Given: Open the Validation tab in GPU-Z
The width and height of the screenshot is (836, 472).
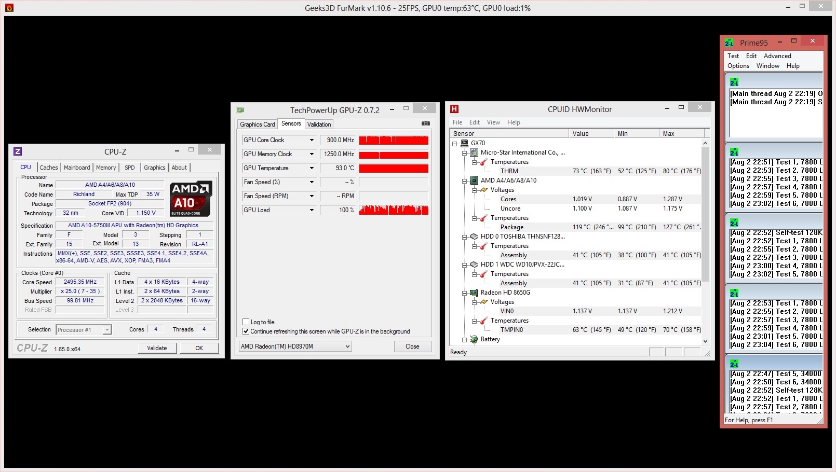Looking at the screenshot, I should (319, 124).
